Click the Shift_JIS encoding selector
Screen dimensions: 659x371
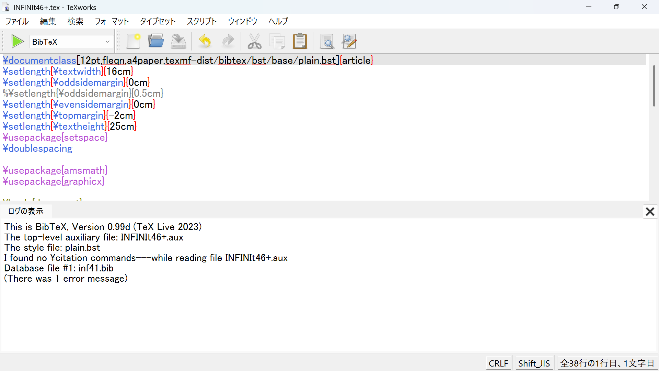534,363
